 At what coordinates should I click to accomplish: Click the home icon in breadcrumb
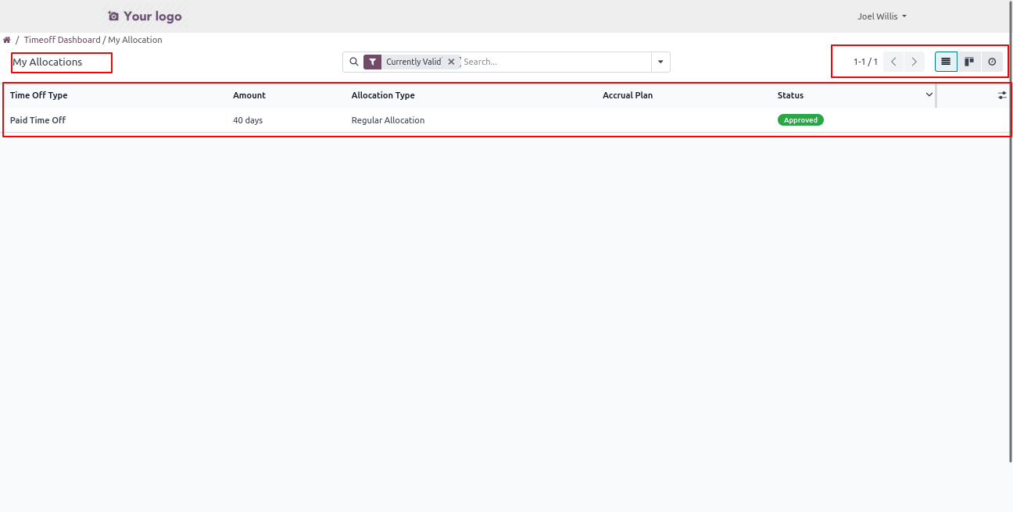pos(7,40)
